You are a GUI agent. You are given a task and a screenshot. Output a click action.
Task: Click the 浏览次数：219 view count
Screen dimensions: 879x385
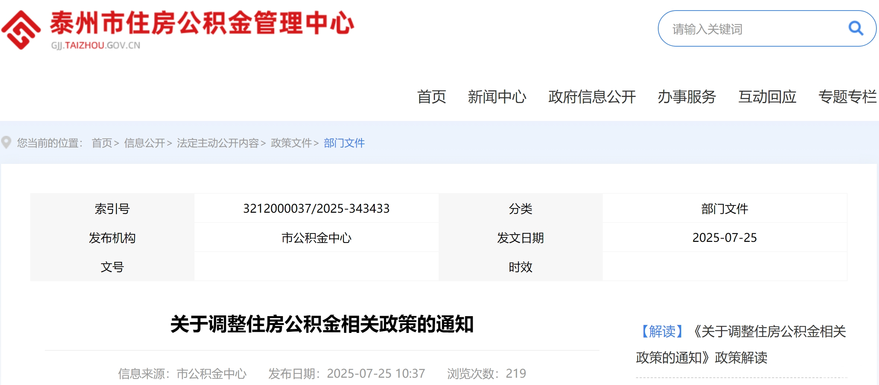(486, 373)
